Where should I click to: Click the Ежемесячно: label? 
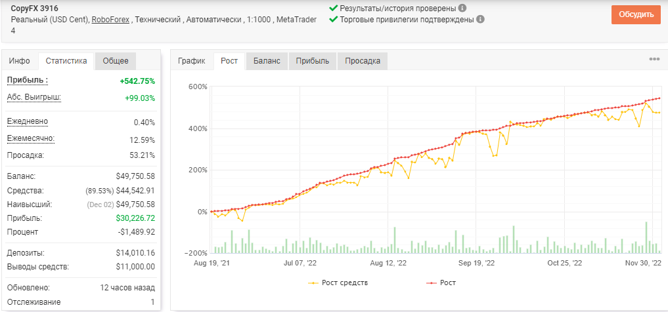(x=31, y=139)
